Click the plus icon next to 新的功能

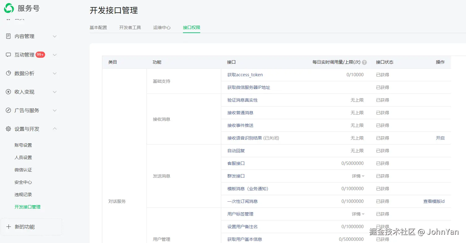(9, 227)
